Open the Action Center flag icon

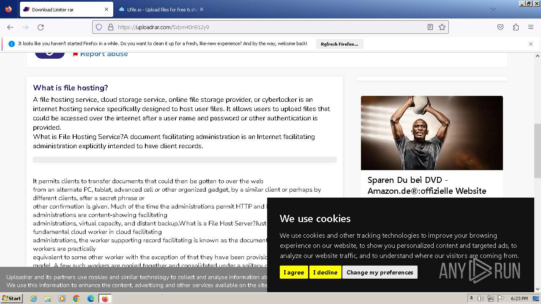(500, 299)
